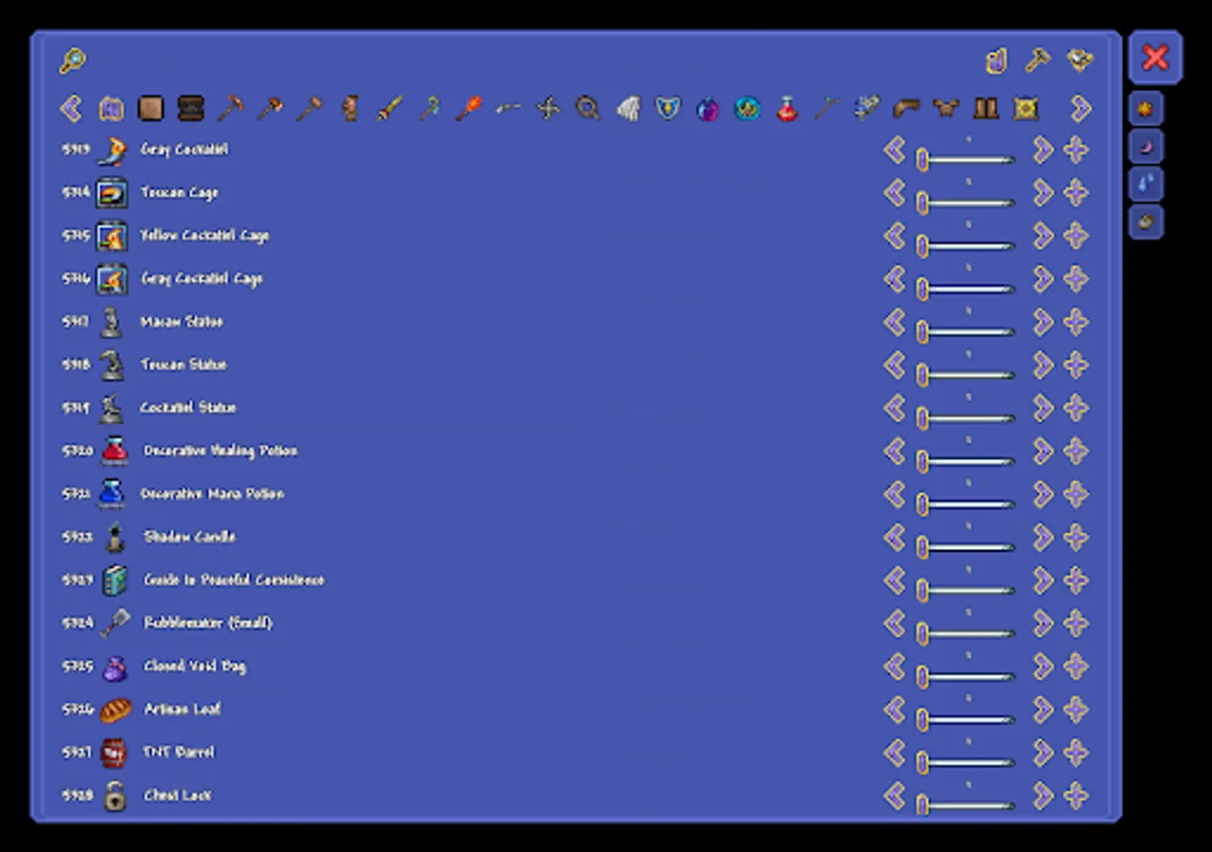Image resolution: width=1212 pixels, height=852 pixels.
Task: Adjust the Toucan Statue quantity slider
Action: click(x=966, y=374)
